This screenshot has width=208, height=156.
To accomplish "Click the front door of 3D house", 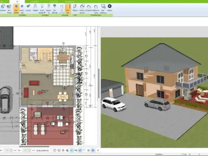I will 140,90.
